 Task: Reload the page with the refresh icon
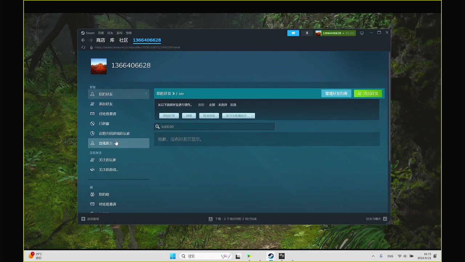(83, 47)
